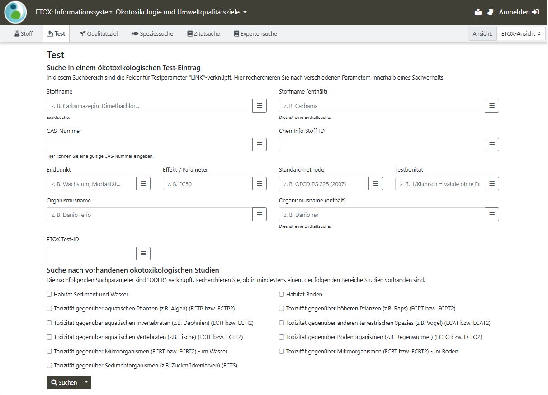Switch to the Qualitätsziel tab
Image resolution: width=548 pixels, height=395 pixels.
99,34
